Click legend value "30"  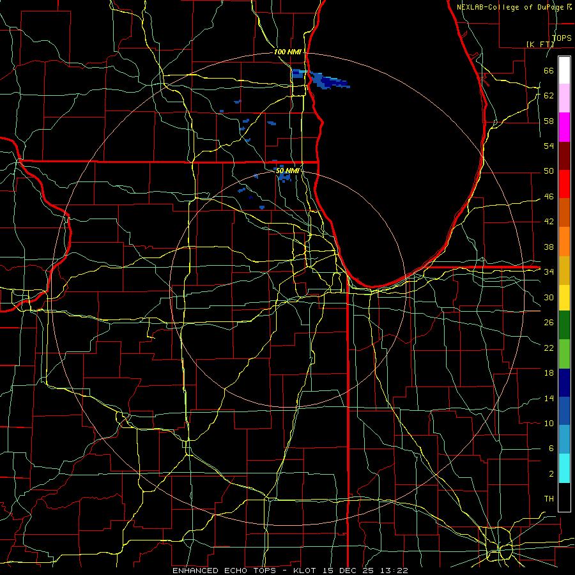click(x=549, y=297)
